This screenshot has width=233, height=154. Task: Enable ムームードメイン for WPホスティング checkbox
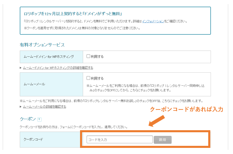tap(88, 56)
